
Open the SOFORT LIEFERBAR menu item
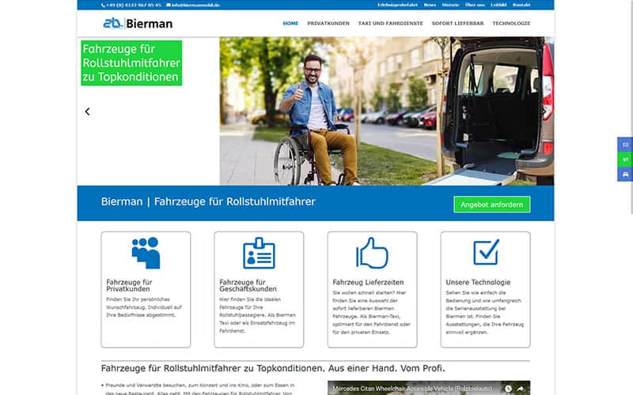pos(457,24)
